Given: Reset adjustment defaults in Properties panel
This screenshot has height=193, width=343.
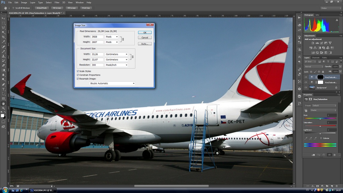Looking at the screenshot, I should click(x=324, y=155).
